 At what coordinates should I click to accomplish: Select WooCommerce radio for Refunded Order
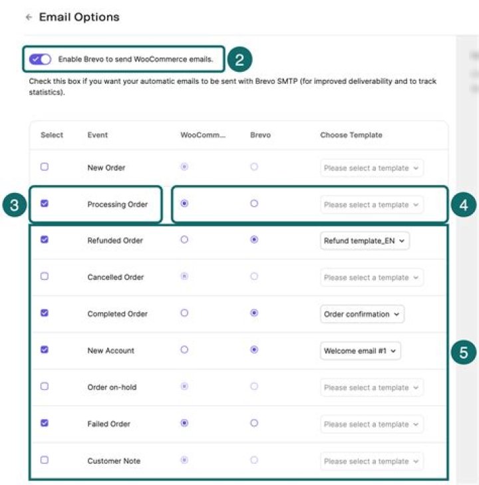coord(184,240)
